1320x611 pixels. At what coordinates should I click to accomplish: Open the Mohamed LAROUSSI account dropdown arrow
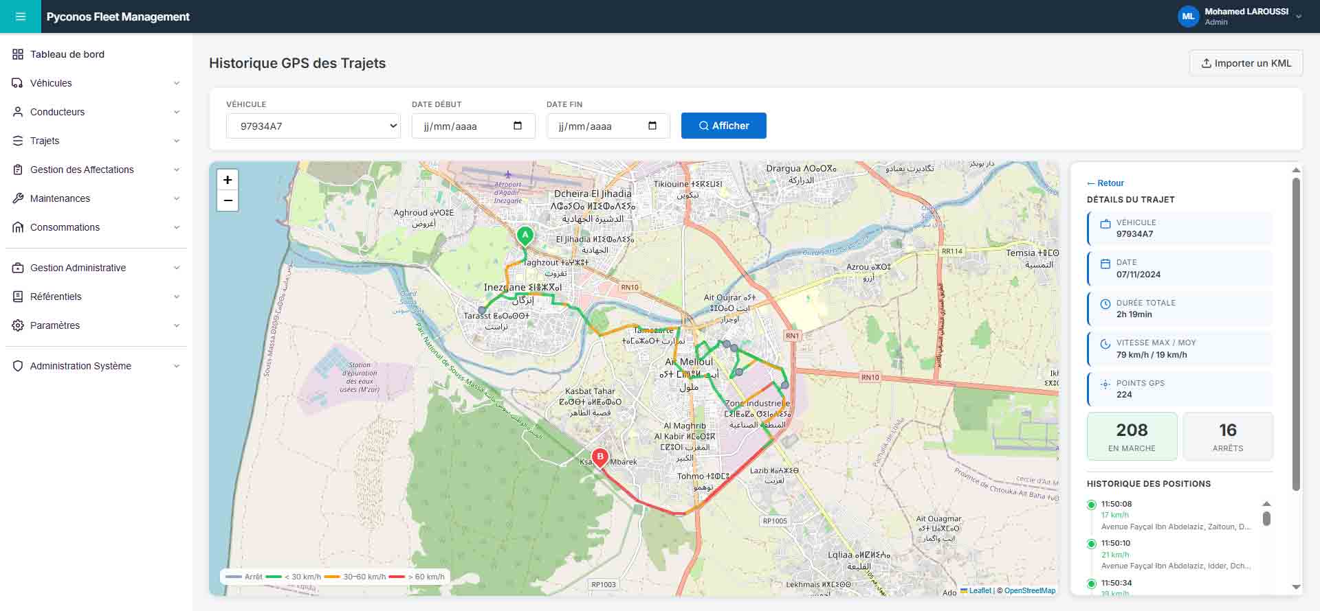tap(1299, 16)
